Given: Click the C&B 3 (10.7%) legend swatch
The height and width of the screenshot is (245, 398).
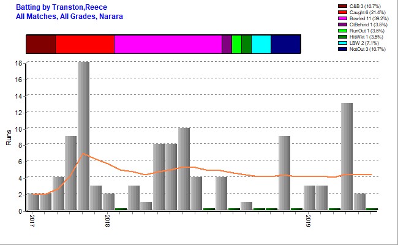Looking at the screenshot, I should point(342,6).
